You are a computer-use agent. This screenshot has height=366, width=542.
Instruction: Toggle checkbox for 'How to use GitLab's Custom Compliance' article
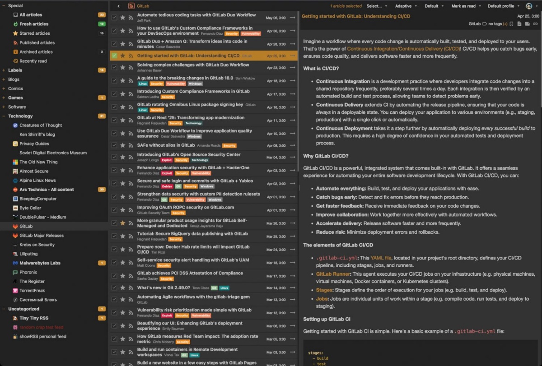(x=114, y=31)
